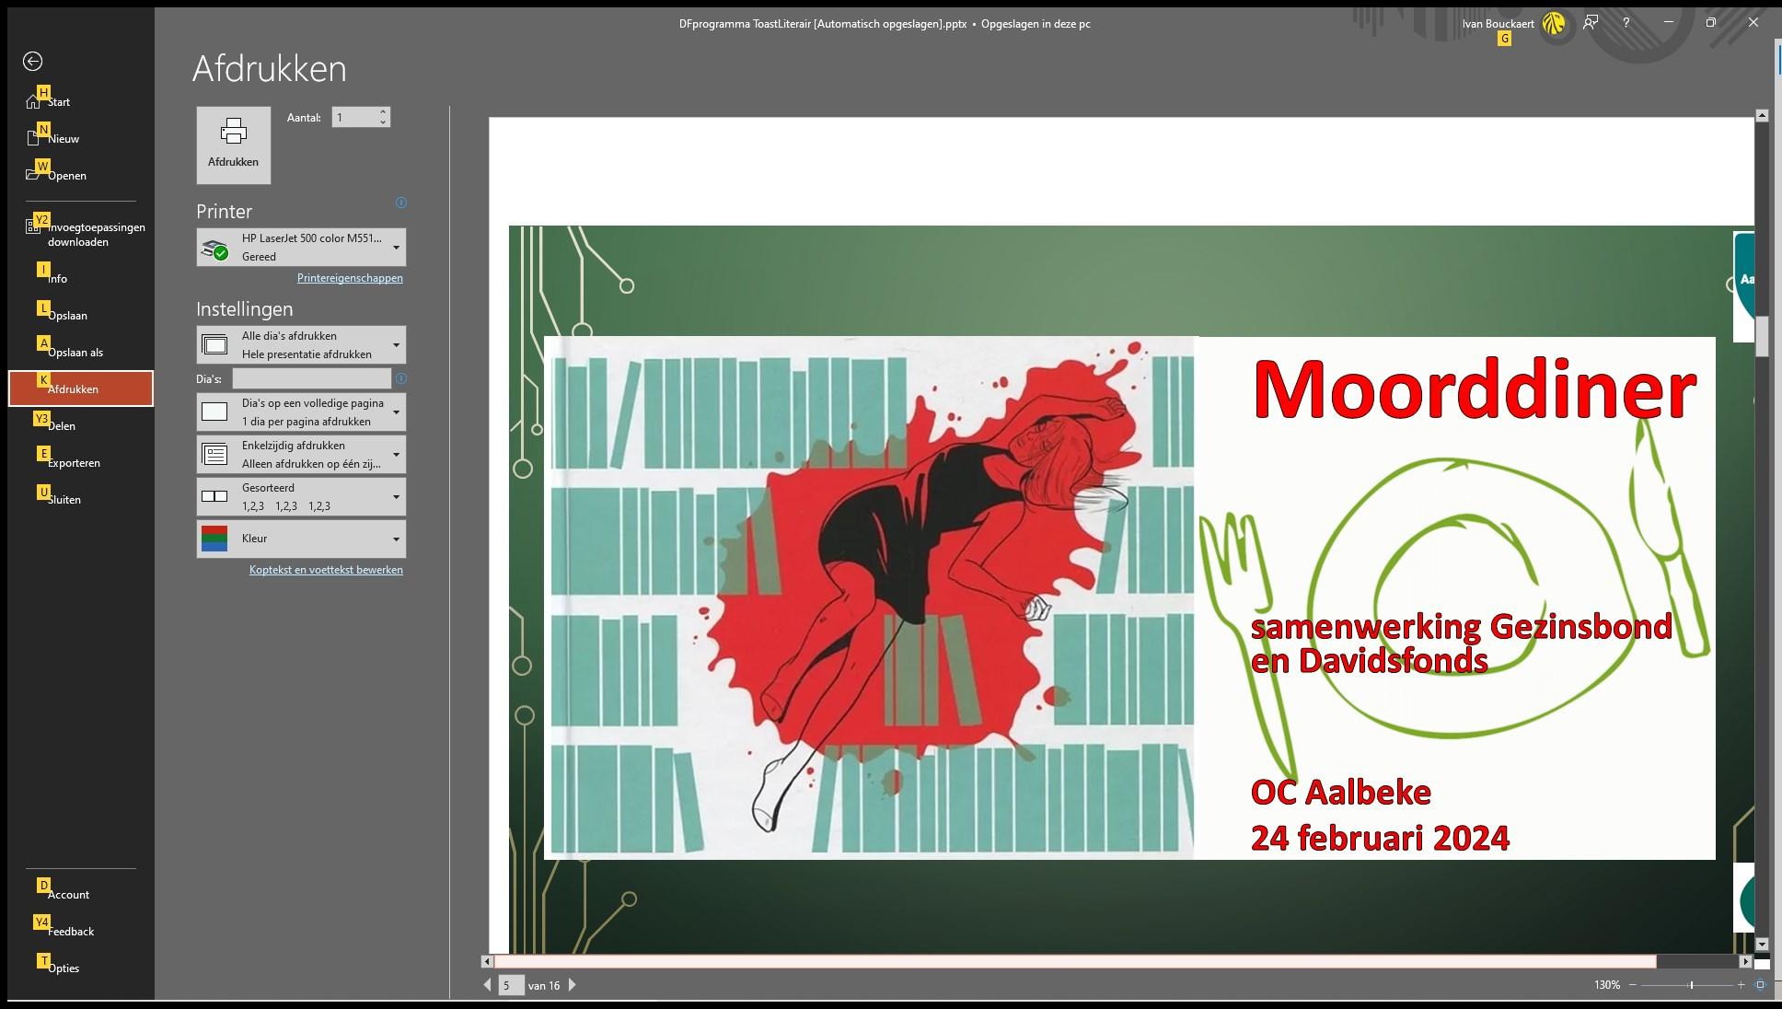This screenshot has height=1009, width=1782.
Task: Click the zoom to page icon
Action: click(1760, 985)
